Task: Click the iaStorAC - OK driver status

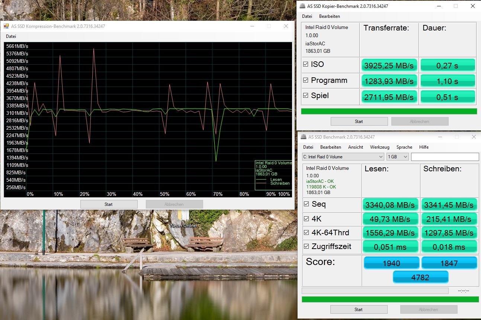Action: point(320,181)
